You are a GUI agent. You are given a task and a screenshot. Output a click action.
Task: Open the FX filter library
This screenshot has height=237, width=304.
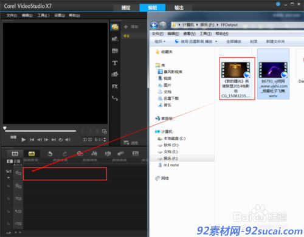(x=115, y=86)
